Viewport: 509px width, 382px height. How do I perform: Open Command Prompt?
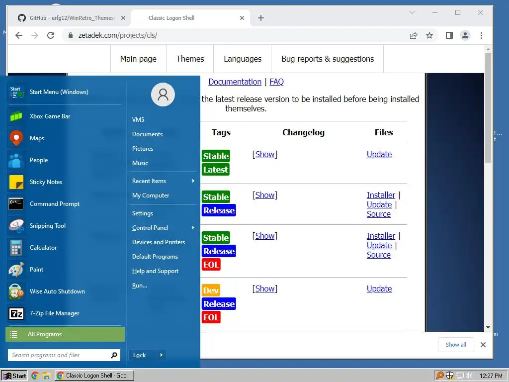[x=64, y=203]
